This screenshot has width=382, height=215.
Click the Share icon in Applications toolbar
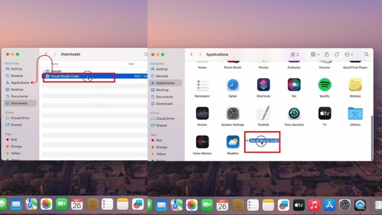(327, 54)
